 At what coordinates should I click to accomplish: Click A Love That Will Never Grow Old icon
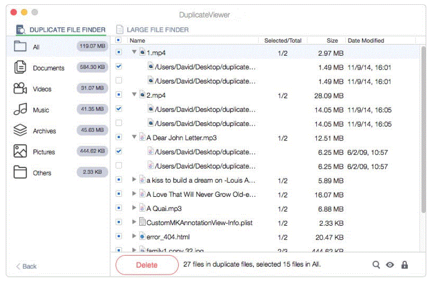[142, 193]
